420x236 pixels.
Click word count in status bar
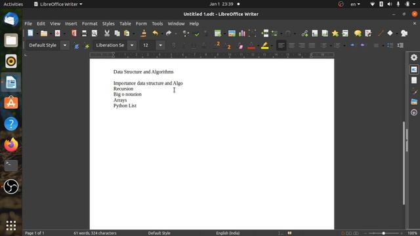click(x=95, y=233)
